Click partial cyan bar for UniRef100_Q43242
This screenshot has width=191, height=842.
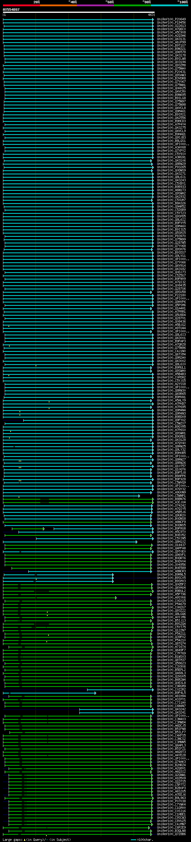pyautogui.click(x=117, y=709)
